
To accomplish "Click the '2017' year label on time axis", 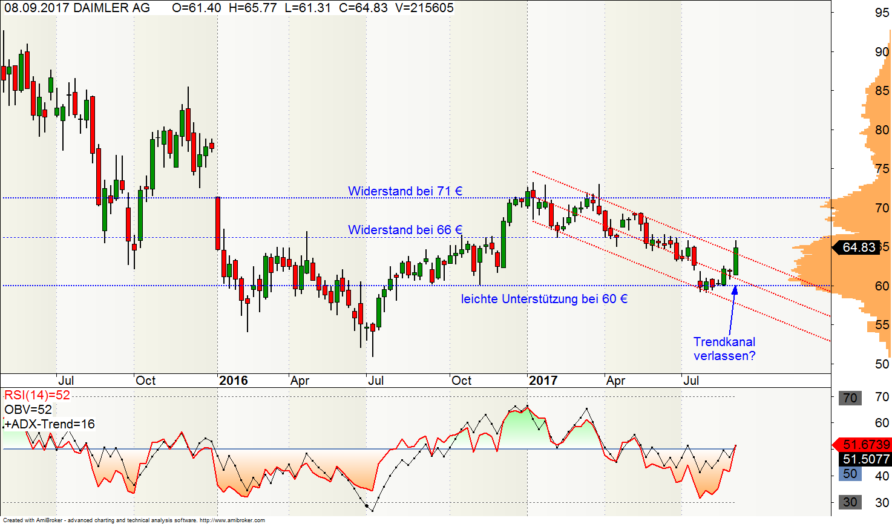I will point(543,381).
